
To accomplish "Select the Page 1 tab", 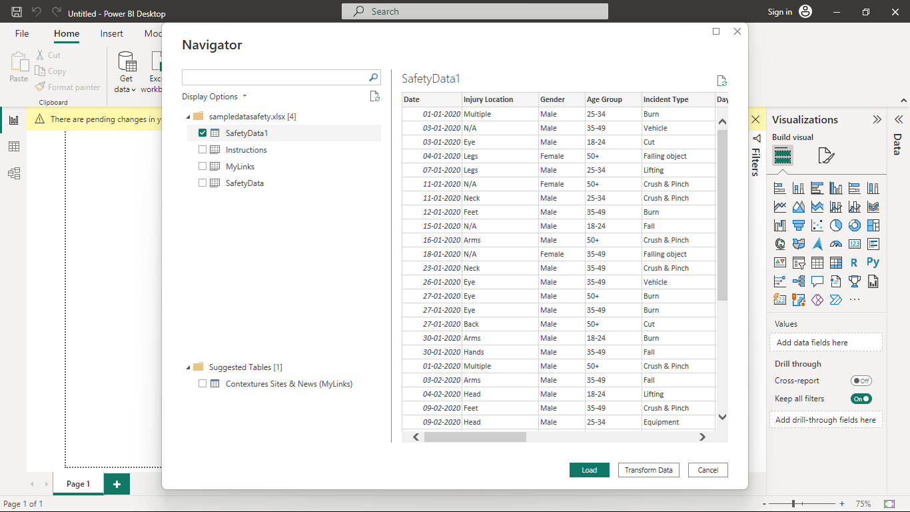I will click(78, 484).
